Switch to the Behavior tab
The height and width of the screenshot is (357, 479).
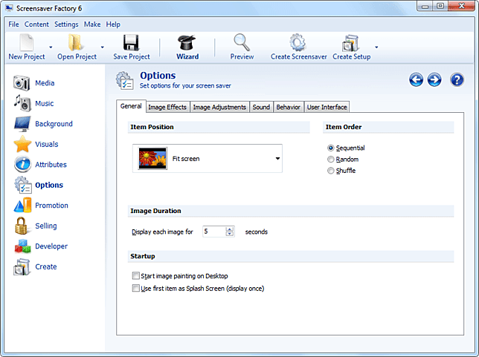coord(289,107)
